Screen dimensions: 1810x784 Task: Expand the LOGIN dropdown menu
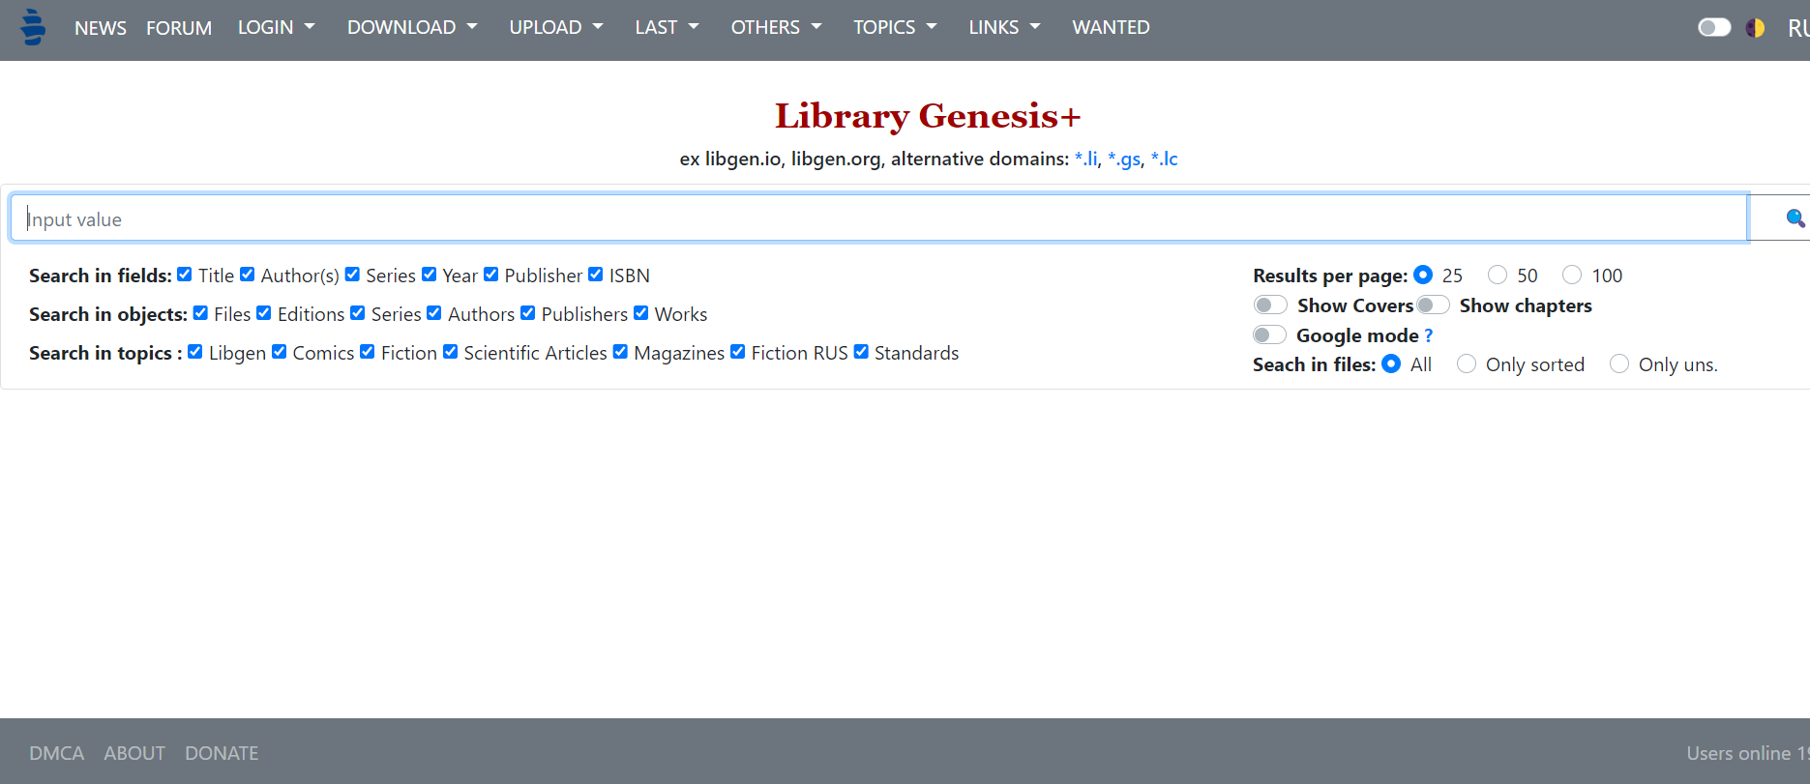[277, 28]
